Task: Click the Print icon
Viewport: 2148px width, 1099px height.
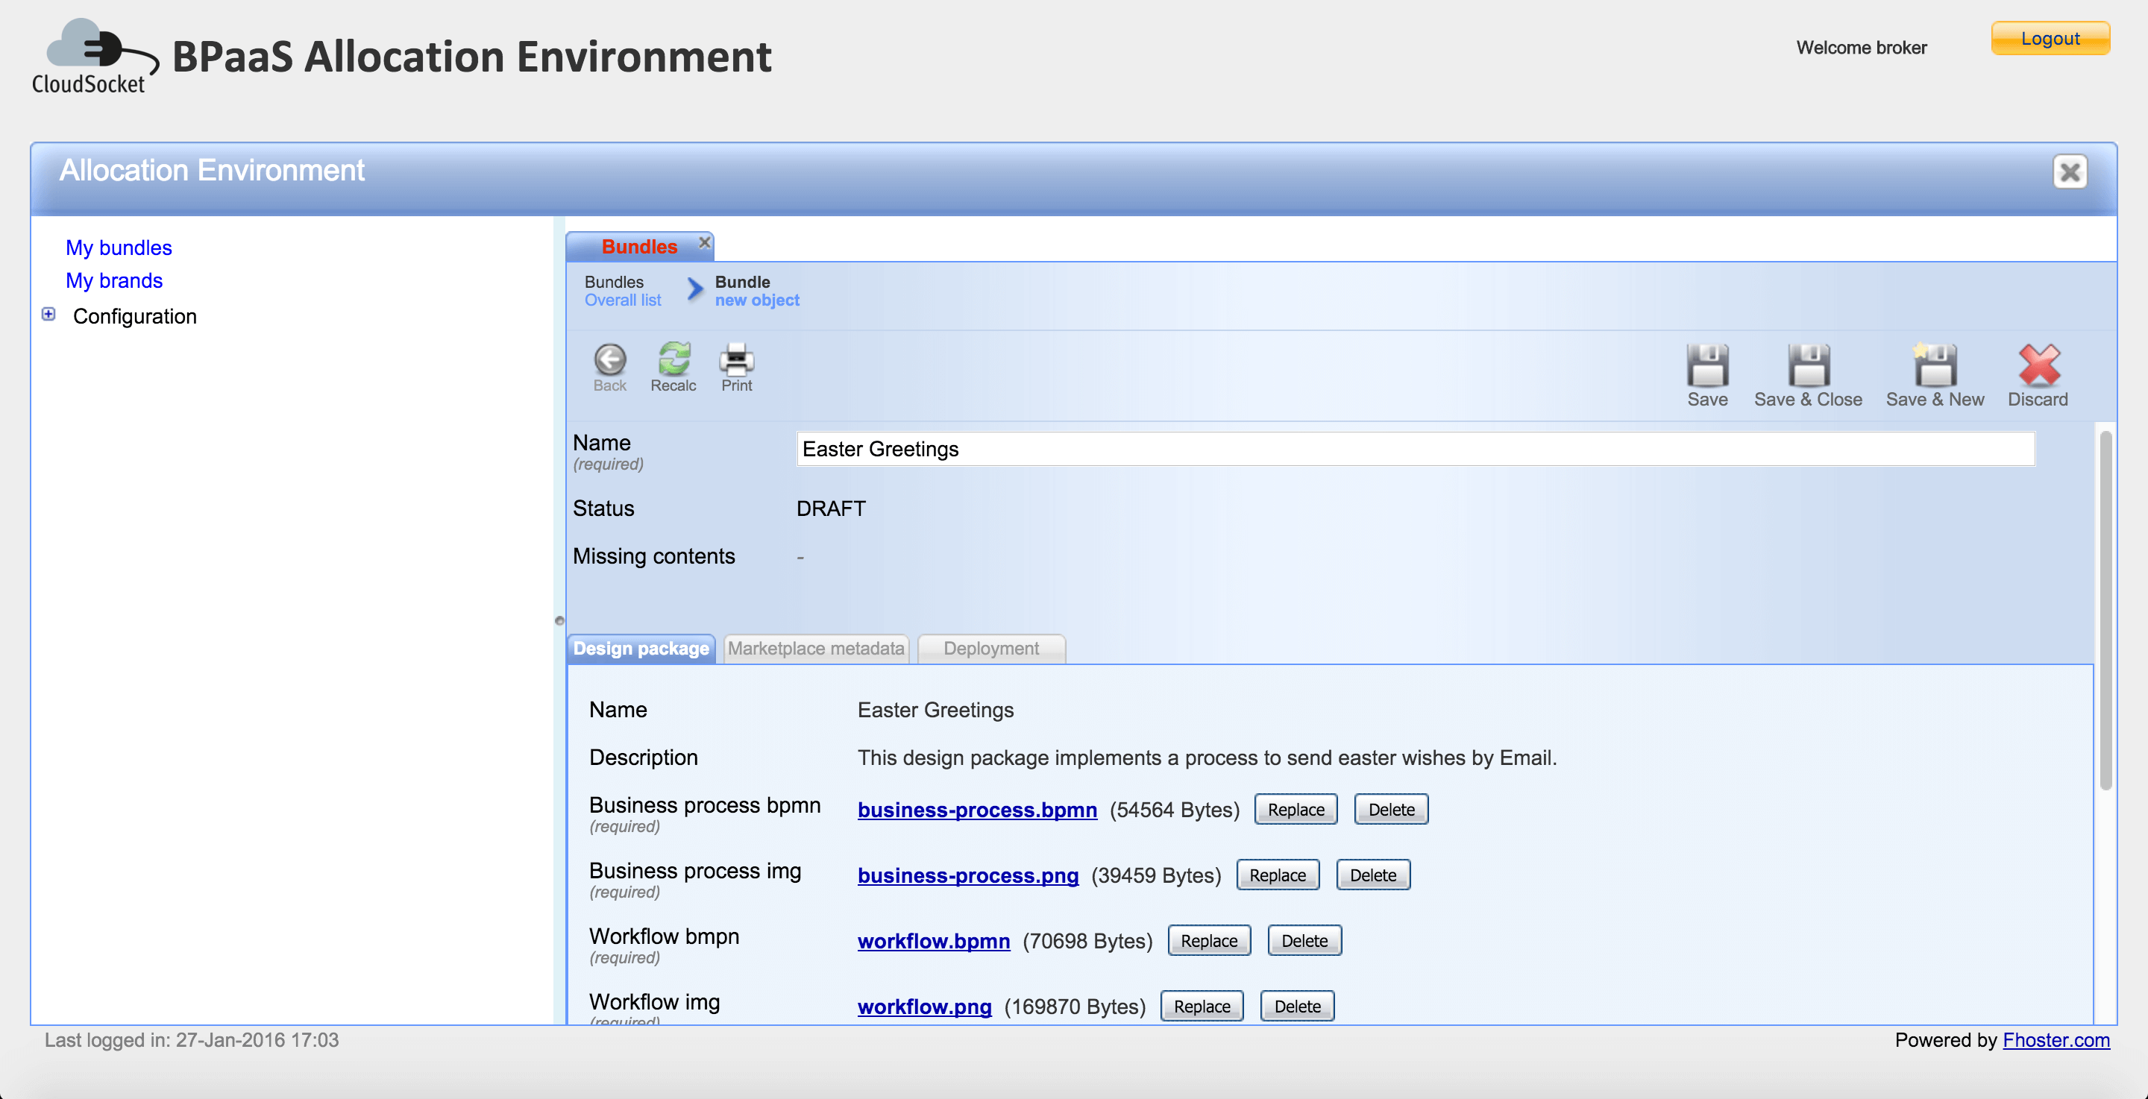Action: click(x=736, y=359)
